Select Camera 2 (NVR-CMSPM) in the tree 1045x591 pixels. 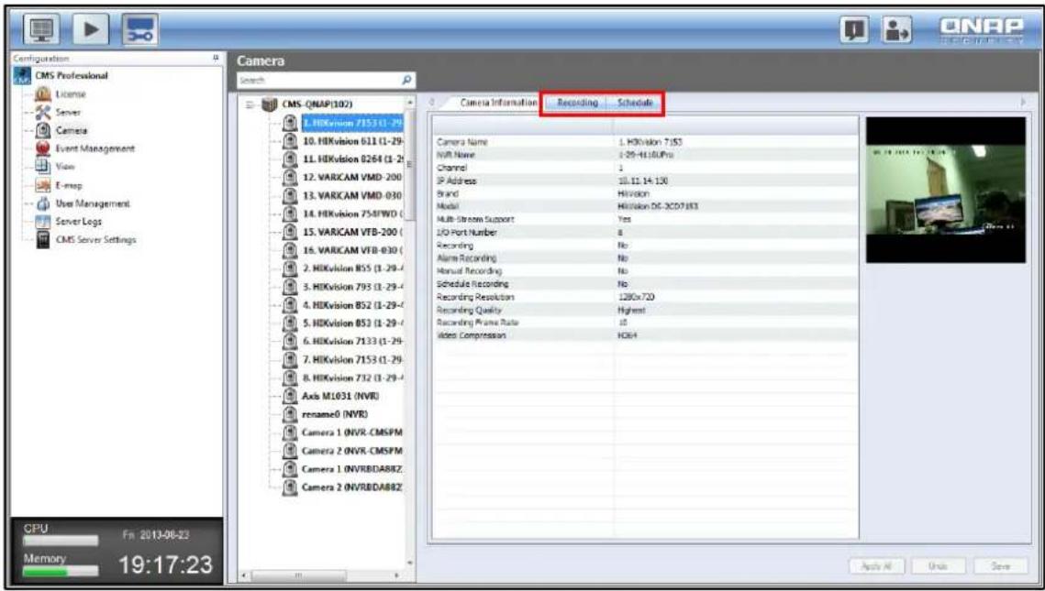pyautogui.click(x=352, y=451)
